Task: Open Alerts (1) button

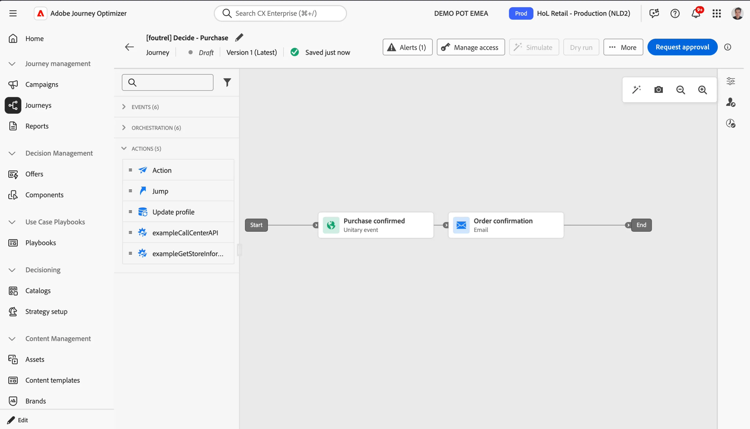Action: [x=407, y=47]
